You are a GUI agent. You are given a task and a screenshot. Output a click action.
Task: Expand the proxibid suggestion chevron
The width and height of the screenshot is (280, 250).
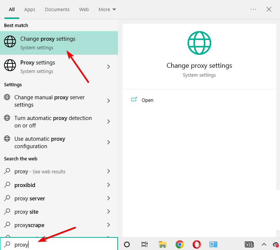pyautogui.click(x=108, y=185)
